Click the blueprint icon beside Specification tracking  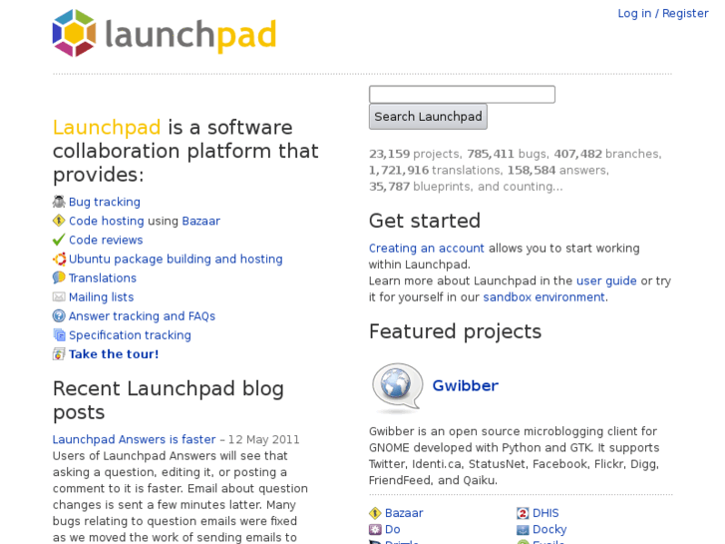[59, 334]
